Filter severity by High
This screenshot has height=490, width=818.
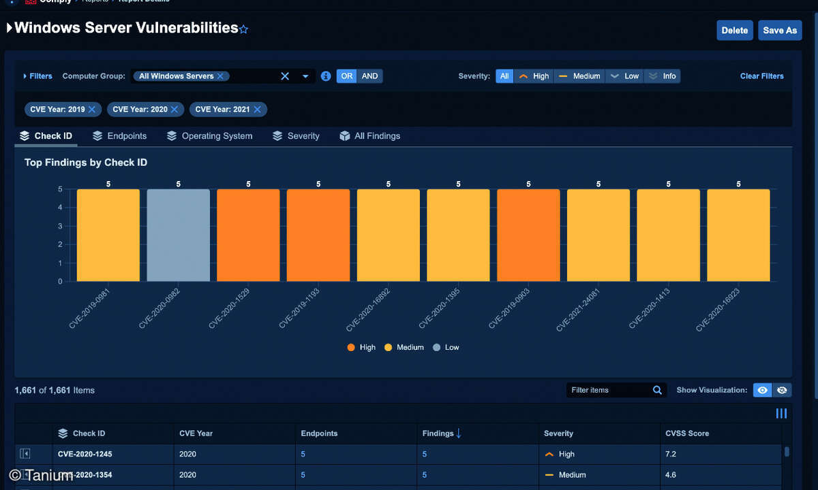[534, 76]
